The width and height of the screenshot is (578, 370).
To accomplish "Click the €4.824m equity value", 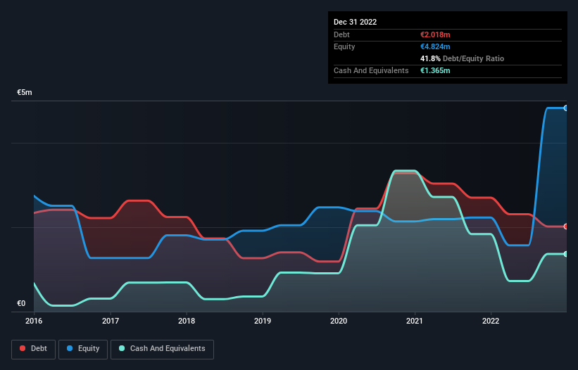I will point(435,46).
